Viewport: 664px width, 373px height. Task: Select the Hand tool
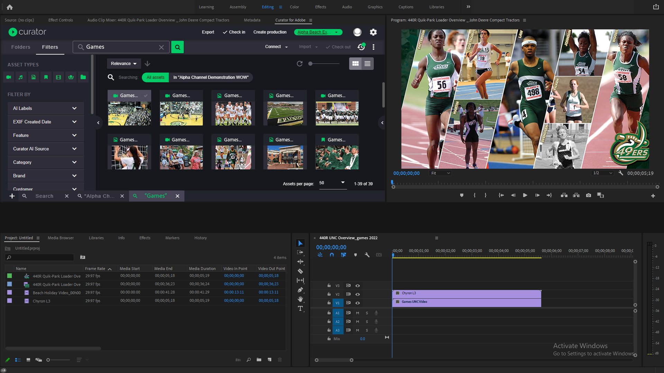pos(300,299)
